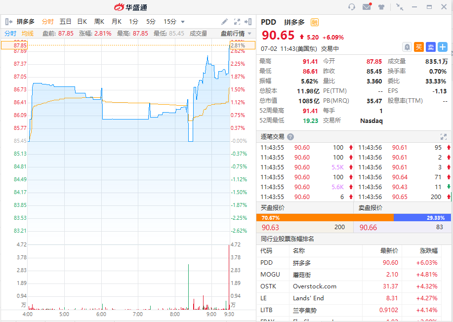Expand the 逐笔交易 panel
The width and height of the screenshot is (453, 322).
(444, 137)
